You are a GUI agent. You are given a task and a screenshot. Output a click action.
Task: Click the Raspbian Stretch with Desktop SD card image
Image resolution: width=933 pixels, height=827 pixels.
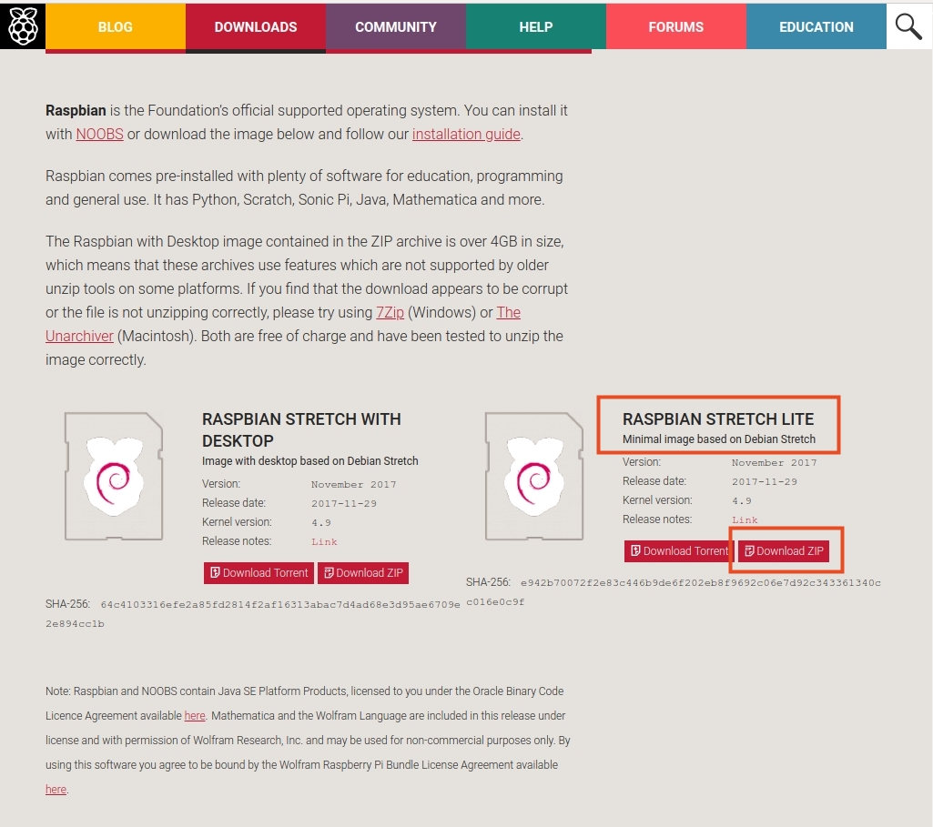click(114, 476)
